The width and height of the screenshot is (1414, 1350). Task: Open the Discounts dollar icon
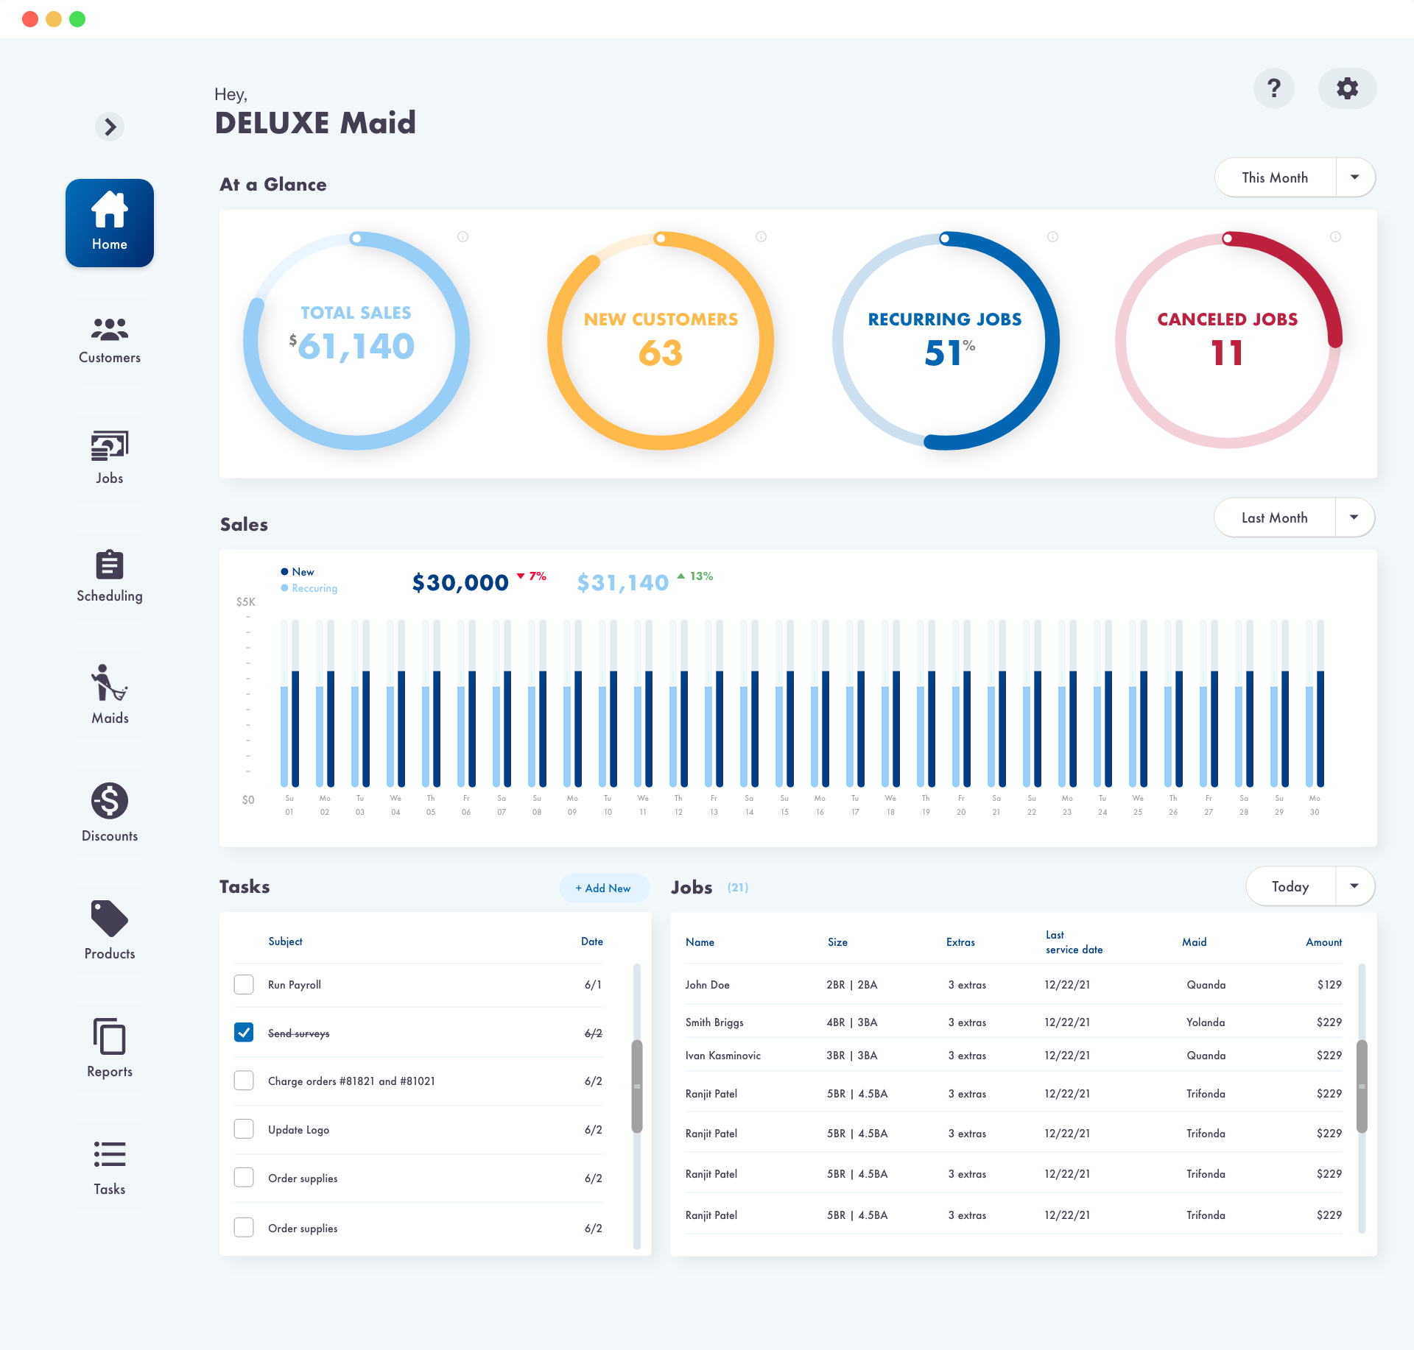109,801
